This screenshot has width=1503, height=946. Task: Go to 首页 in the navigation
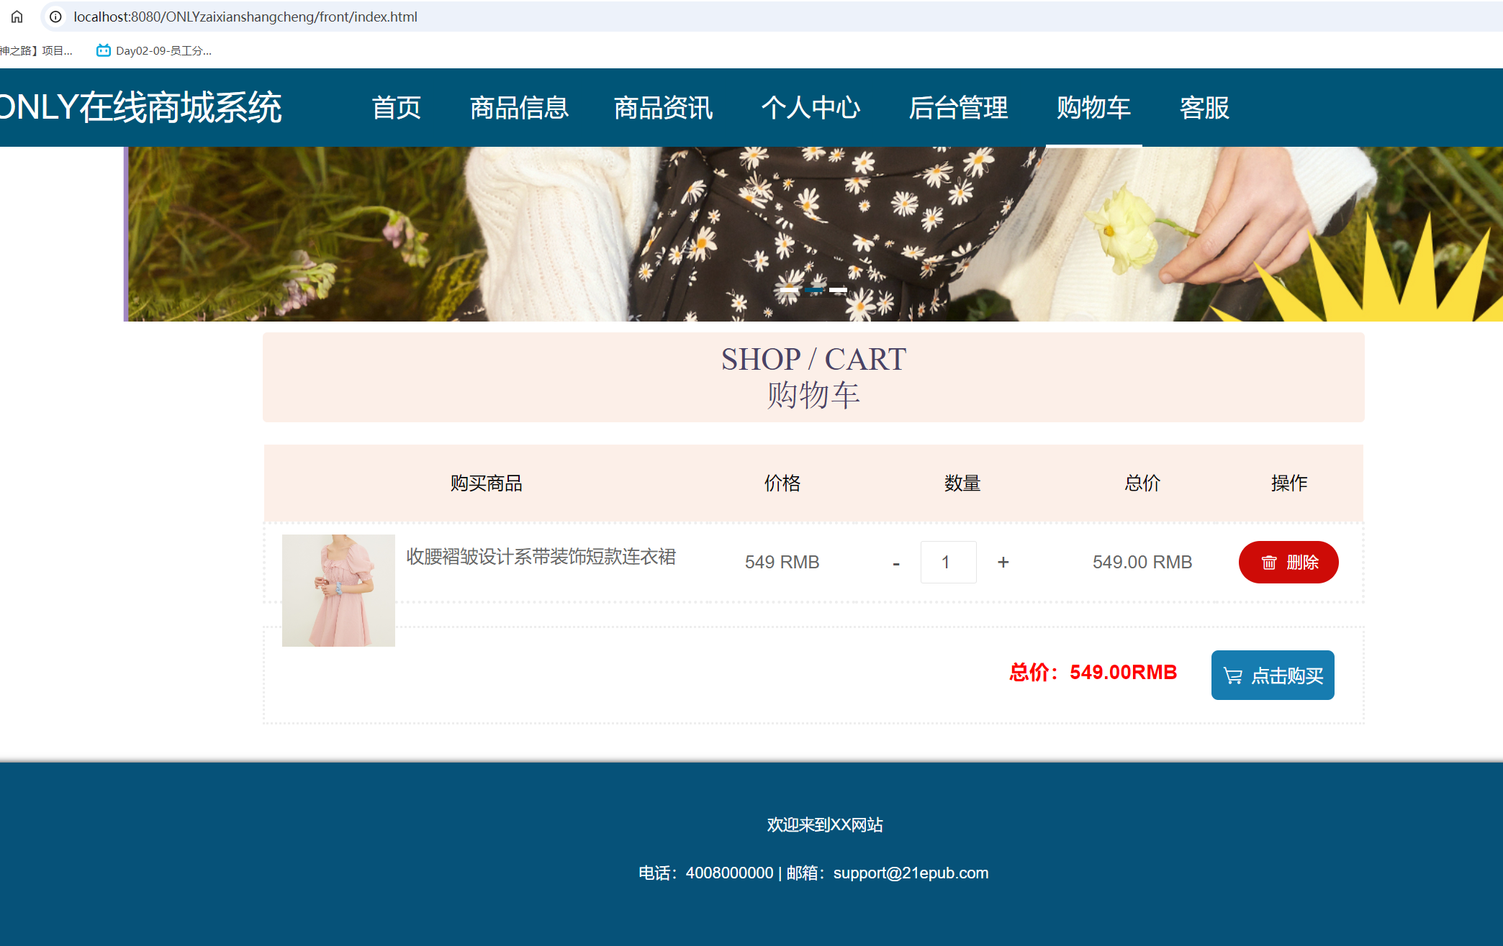coord(396,108)
